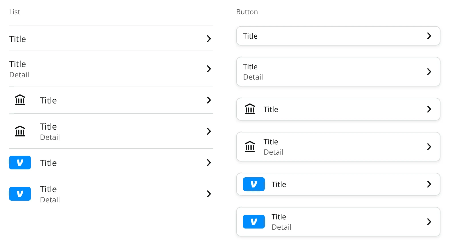Click "Title" text in the plain Title-only List row
449x245 pixels.
pyautogui.click(x=17, y=39)
